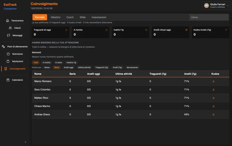Collapse the sidebar with the chevron arrow
Image resolution: width=232 pixels, height=146 pixels.
tap(26, 142)
